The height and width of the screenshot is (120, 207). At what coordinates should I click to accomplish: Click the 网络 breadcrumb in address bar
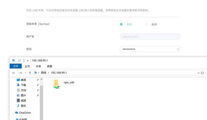[44, 73]
